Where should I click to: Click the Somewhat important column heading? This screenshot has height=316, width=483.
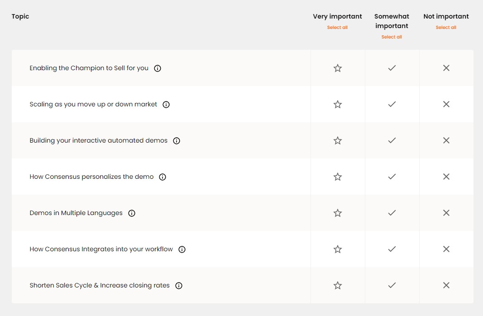392,21
